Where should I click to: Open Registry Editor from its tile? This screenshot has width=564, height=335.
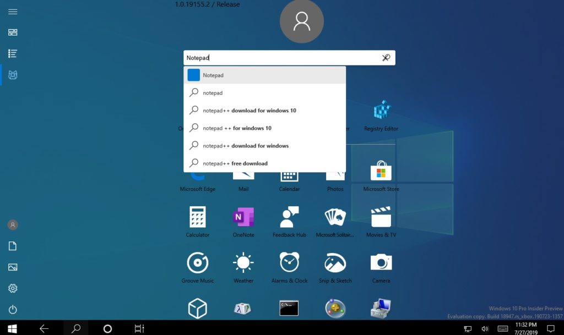(381, 113)
